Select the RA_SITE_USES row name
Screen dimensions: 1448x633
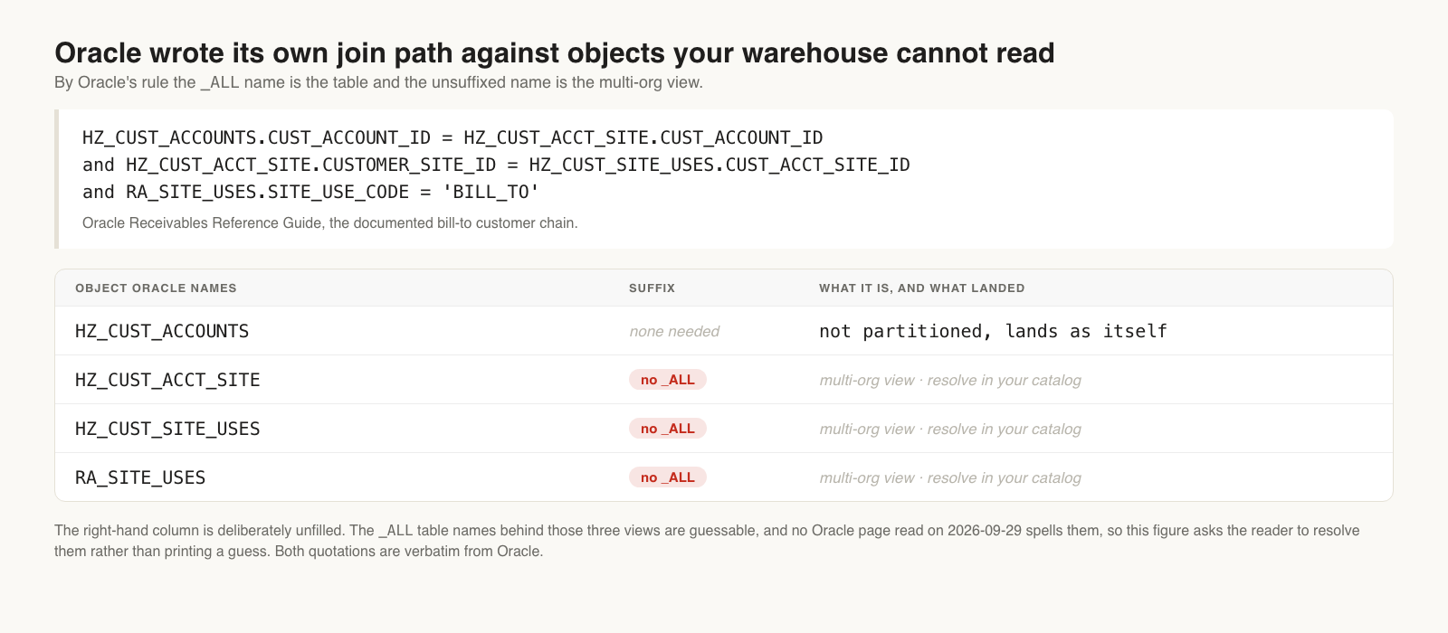(140, 477)
